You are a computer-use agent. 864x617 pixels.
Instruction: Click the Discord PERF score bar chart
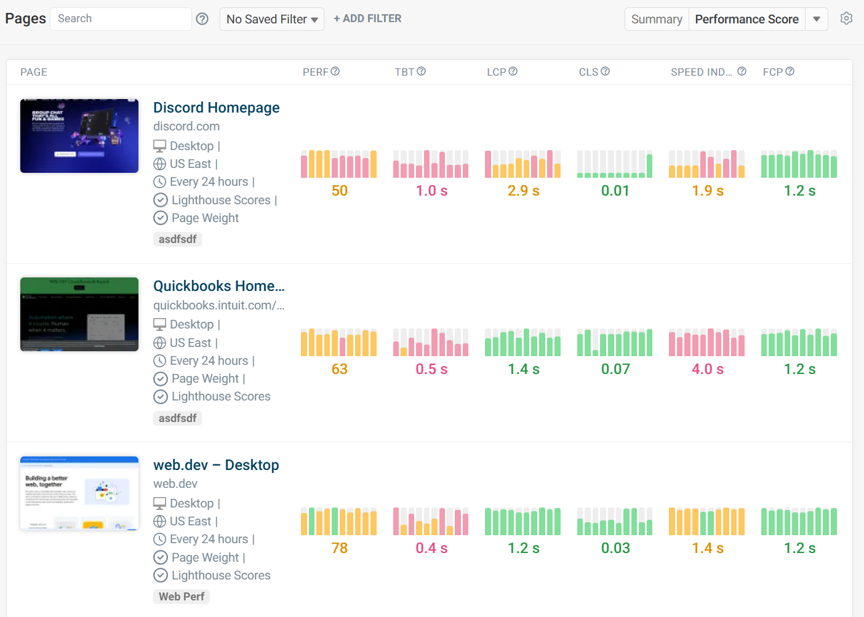(x=339, y=164)
